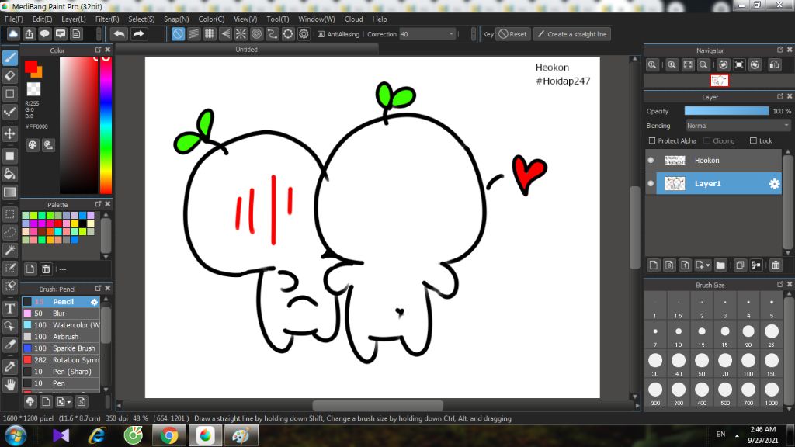The height and width of the screenshot is (447, 795).
Task: Enable the radial snap guide
Action: 241,34
